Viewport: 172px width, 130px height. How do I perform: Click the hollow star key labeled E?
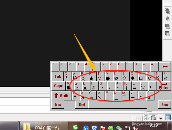[84, 76]
